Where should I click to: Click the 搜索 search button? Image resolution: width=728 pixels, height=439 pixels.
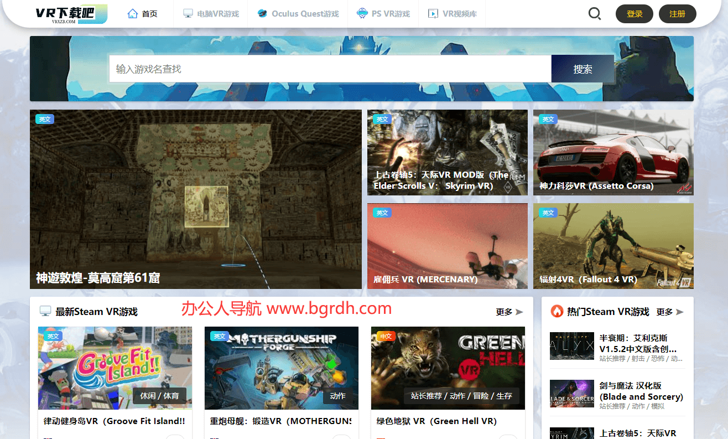583,69
